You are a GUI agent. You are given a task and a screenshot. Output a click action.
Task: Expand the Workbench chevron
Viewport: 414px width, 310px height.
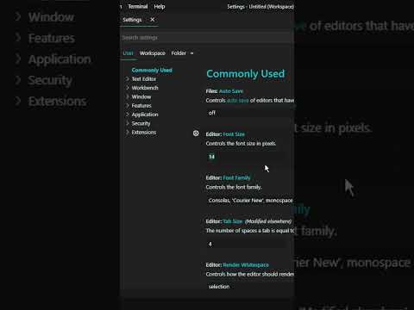tap(128, 88)
